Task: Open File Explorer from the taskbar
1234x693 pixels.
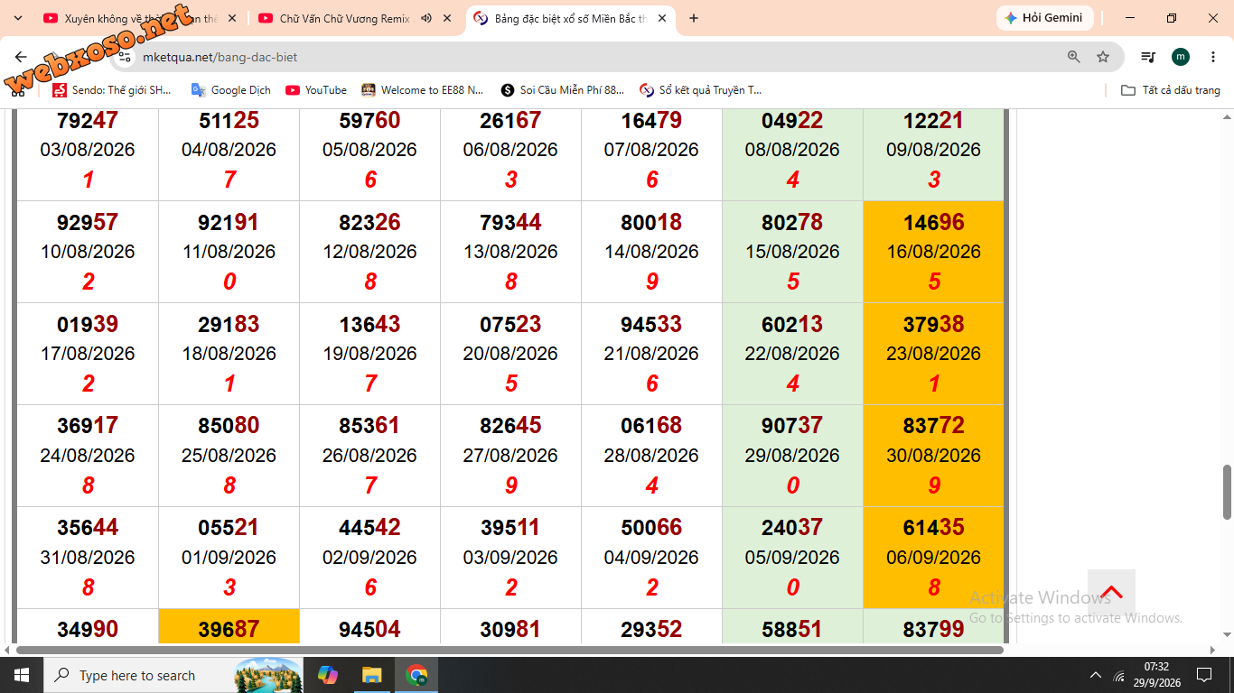Action: pos(371,675)
